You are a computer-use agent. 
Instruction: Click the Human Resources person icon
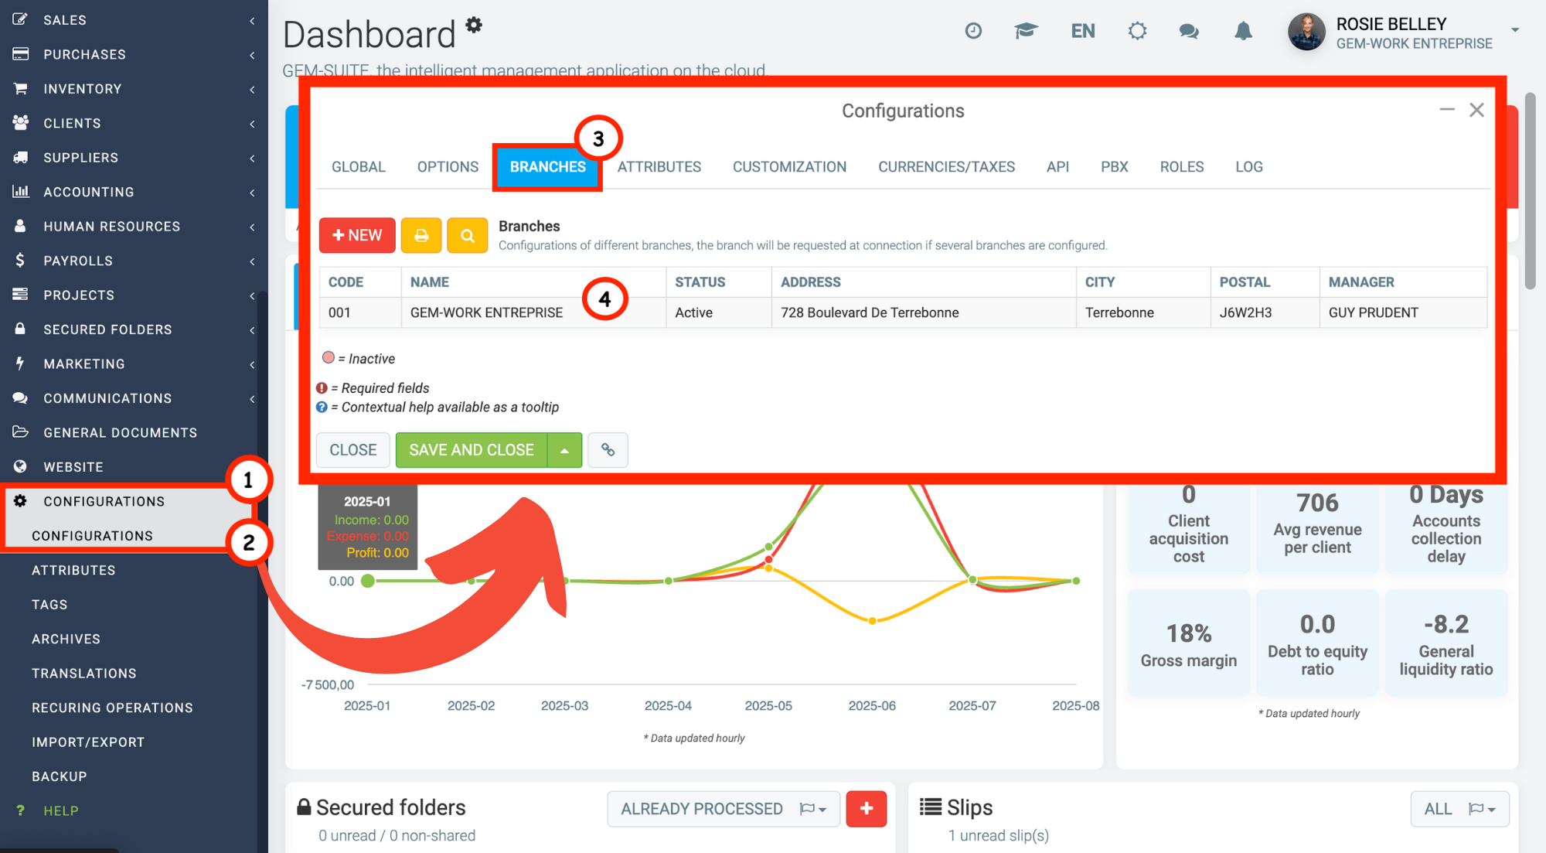pos(21,226)
